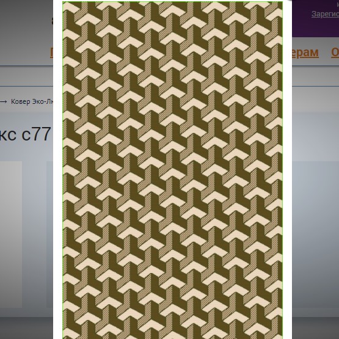Click the dark footer strip at bottom left
Image resolution: width=339 pixels, height=339 pixels.
click(x=26, y=328)
